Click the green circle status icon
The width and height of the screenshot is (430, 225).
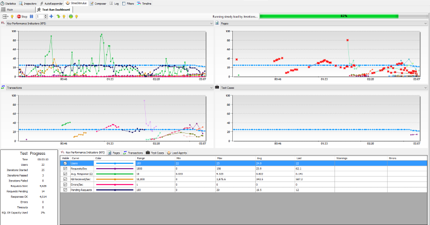coord(71,16)
